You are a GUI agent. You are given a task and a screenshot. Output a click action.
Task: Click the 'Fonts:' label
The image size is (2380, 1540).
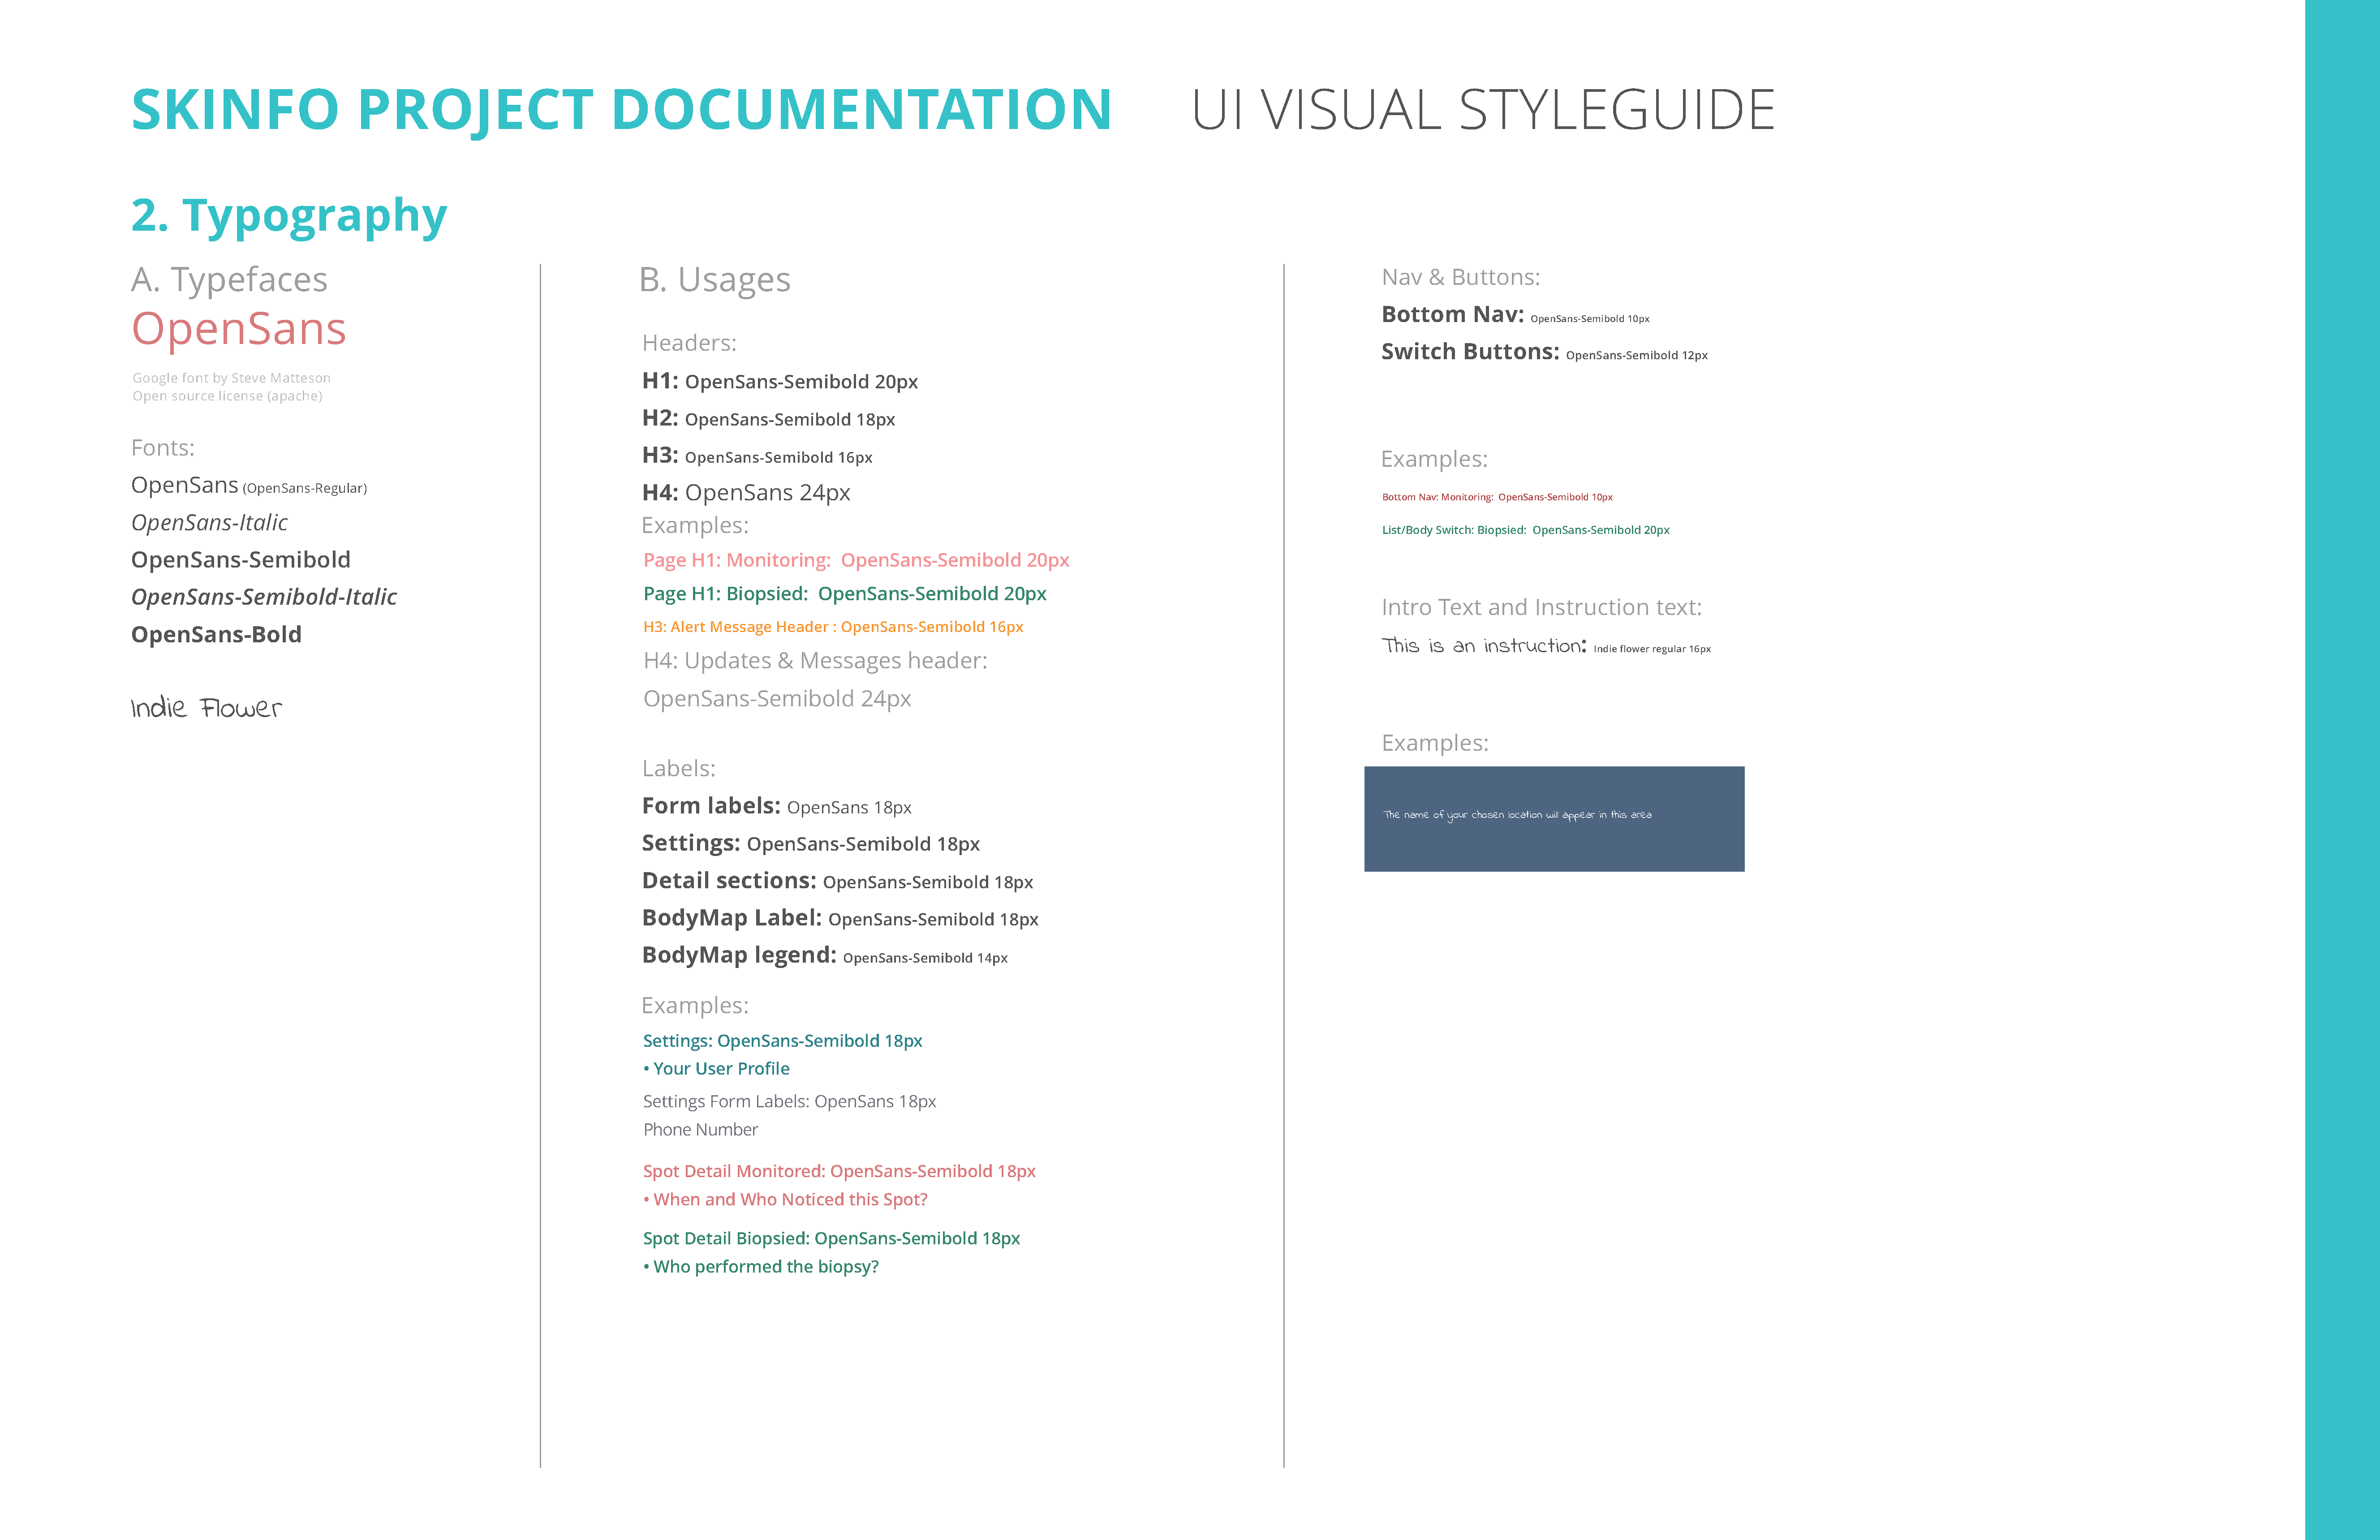click(x=163, y=448)
